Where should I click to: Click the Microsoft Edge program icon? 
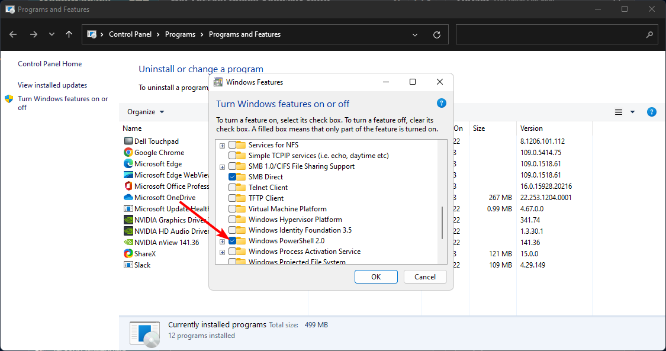click(128, 163)
